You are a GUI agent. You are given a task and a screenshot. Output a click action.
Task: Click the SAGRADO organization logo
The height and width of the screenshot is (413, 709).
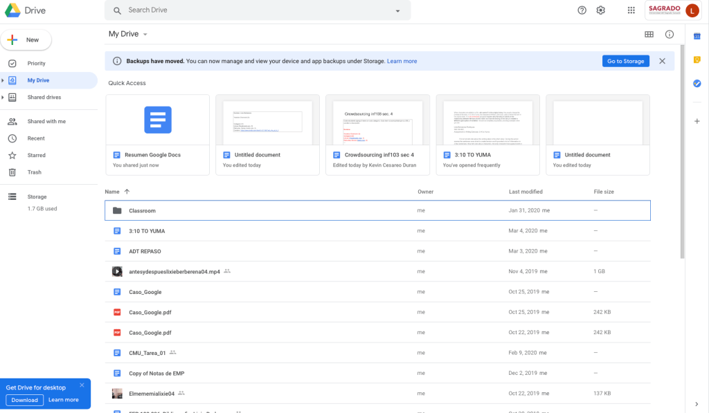pos(664,10)
